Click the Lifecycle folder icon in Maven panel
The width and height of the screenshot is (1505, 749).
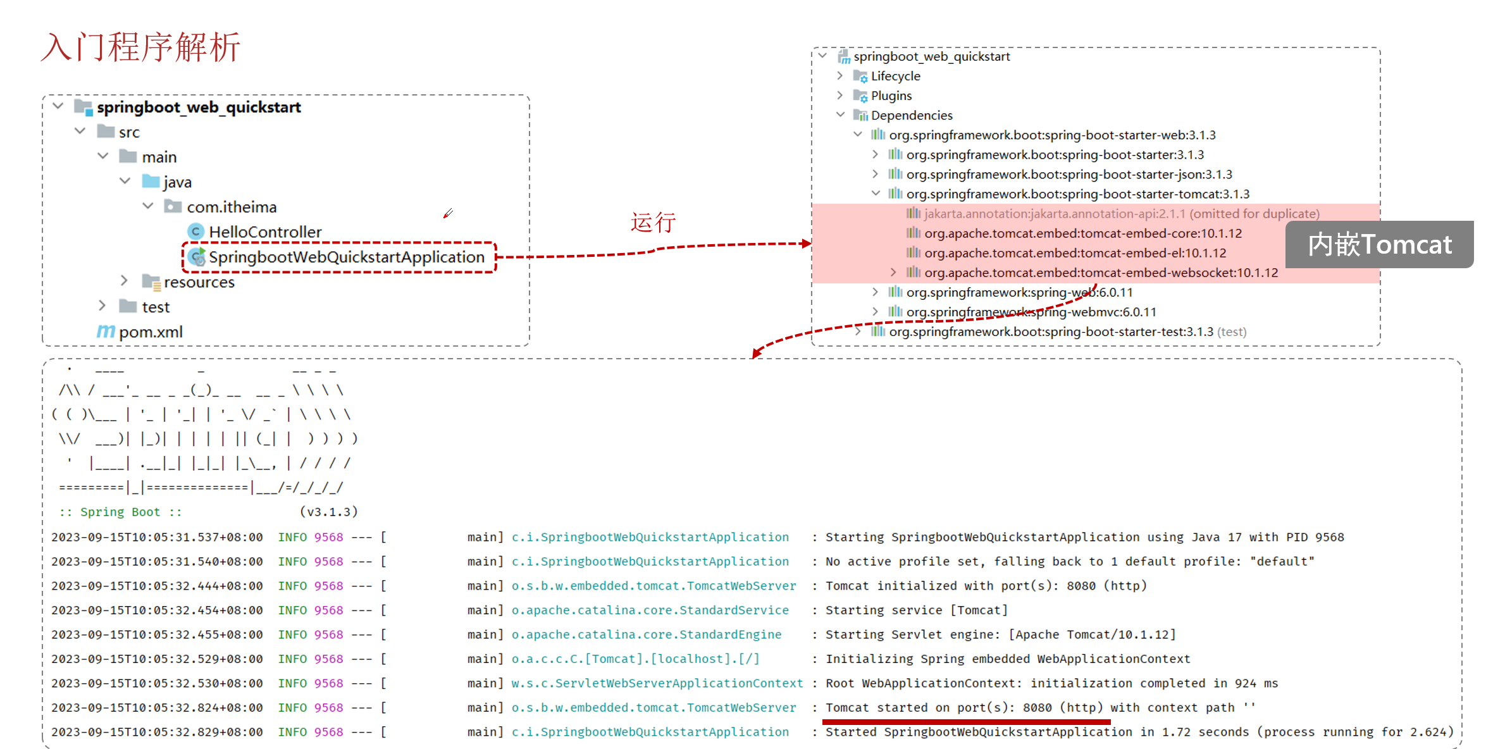click(860, 76)
